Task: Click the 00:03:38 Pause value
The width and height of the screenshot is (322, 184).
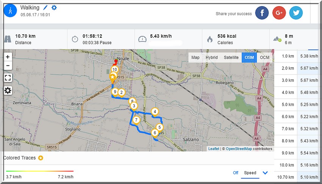Action: point(97,43)
